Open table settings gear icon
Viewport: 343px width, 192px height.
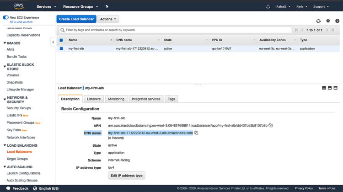click(328, 21)
